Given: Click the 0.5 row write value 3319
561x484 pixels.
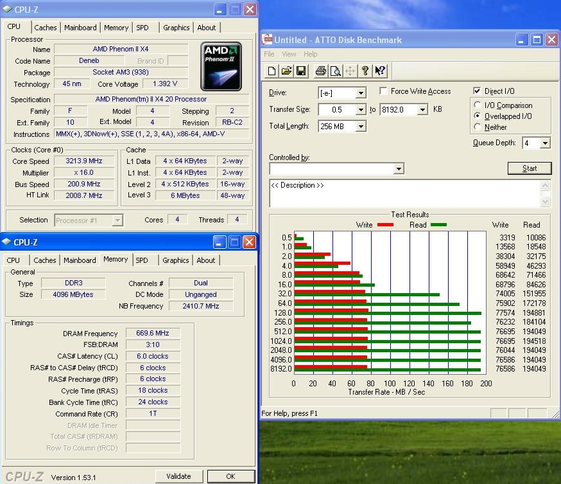Looking at the screenshot, I should click(x=507, y=238).
